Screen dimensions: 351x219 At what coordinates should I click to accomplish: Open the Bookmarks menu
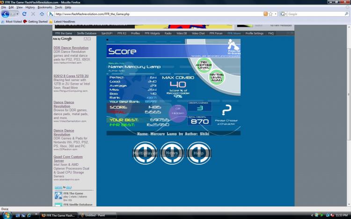[x=45, y=7]
